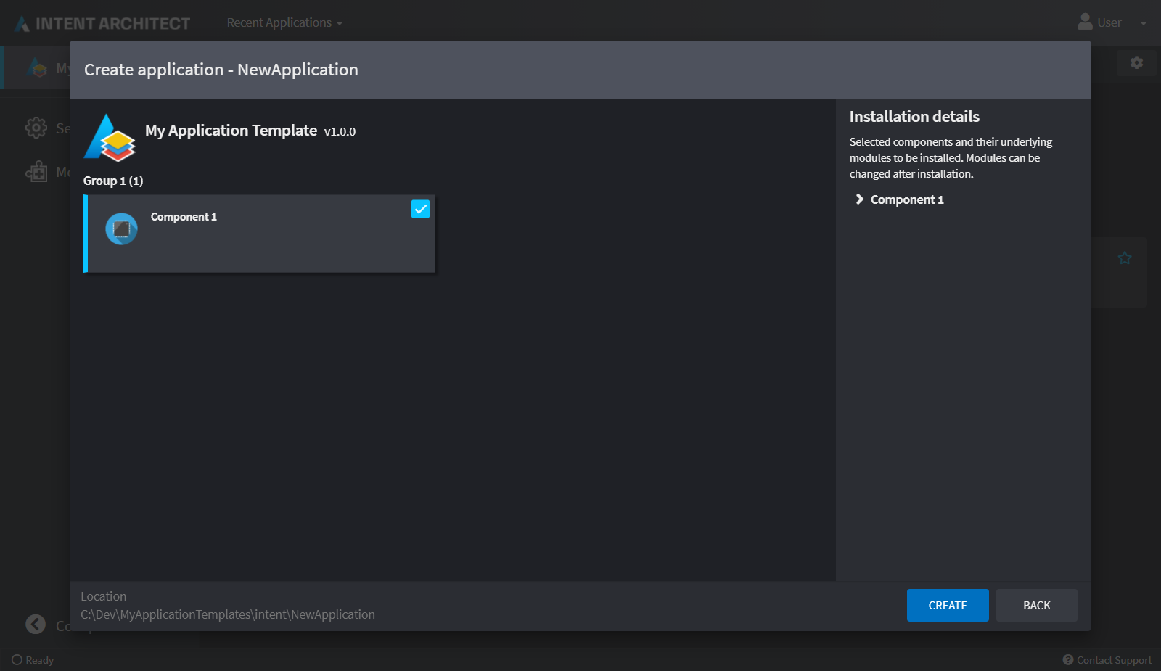Click the user avatar icon
Viewport: 1161px width, 671px height.
[x=1085, y=22]
